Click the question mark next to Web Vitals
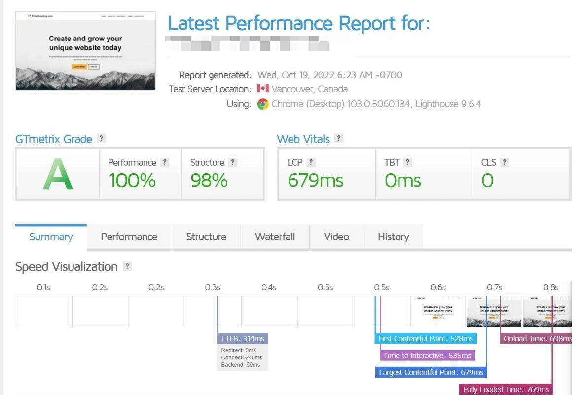 pos(339,139)
